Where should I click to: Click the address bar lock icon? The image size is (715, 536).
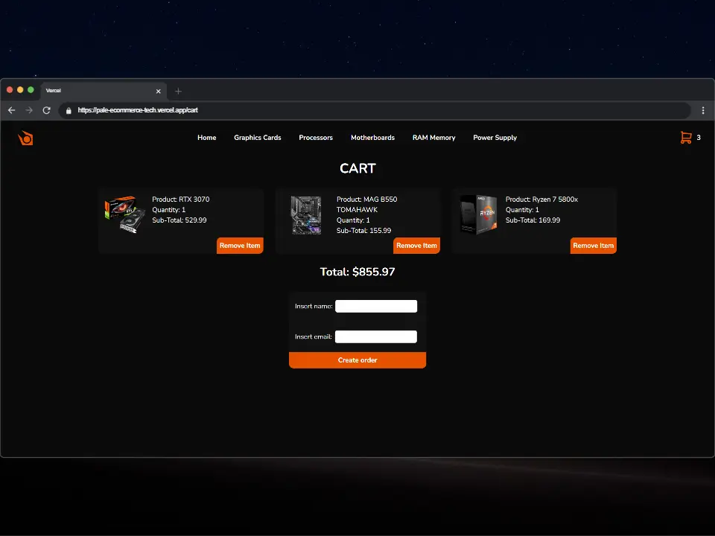(x=69, y=111)
